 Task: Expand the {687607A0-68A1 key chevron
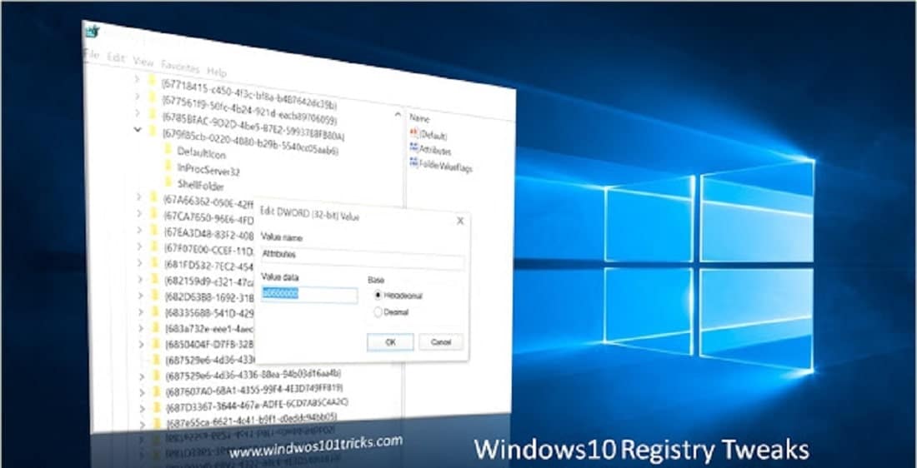pos(142,392)
